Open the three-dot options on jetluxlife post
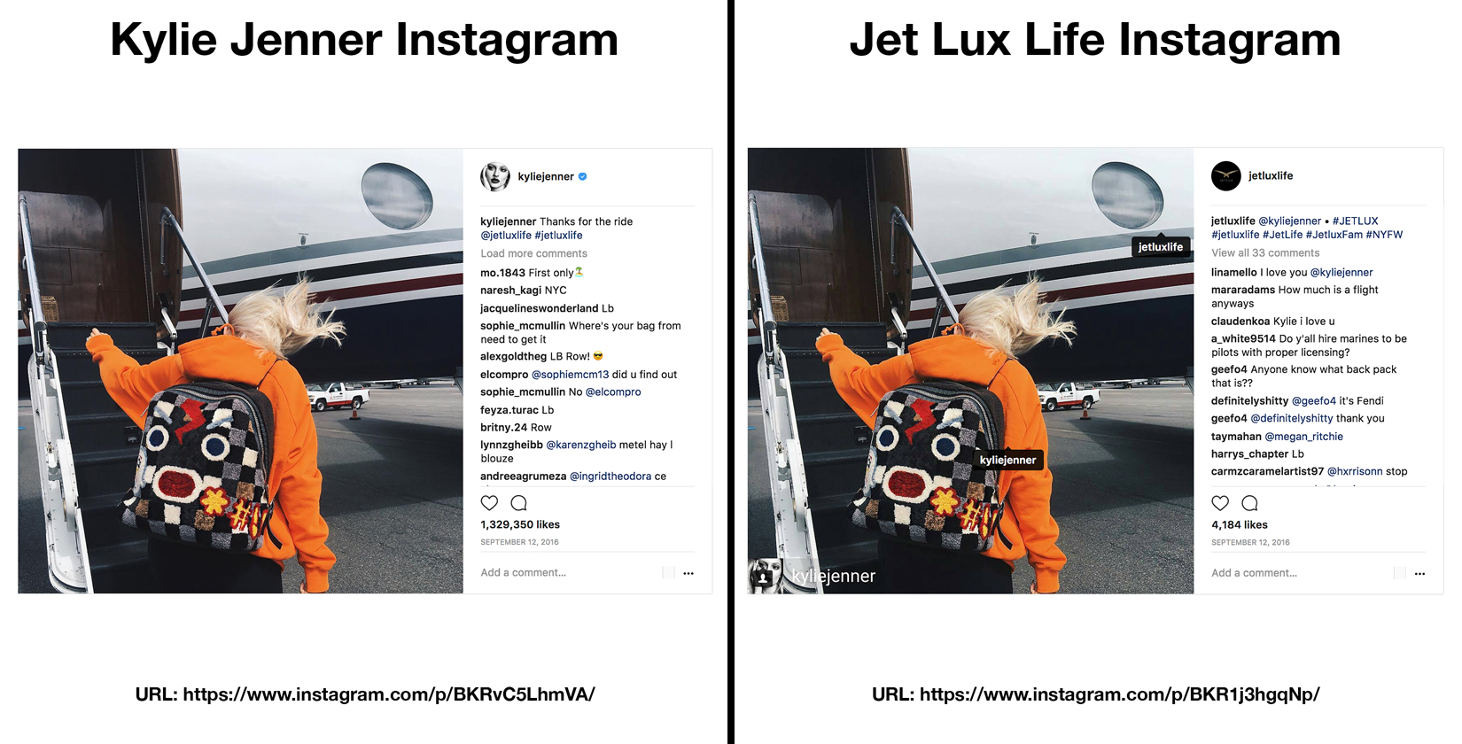The image size is (1462, 744). (x=1419, y=574)
